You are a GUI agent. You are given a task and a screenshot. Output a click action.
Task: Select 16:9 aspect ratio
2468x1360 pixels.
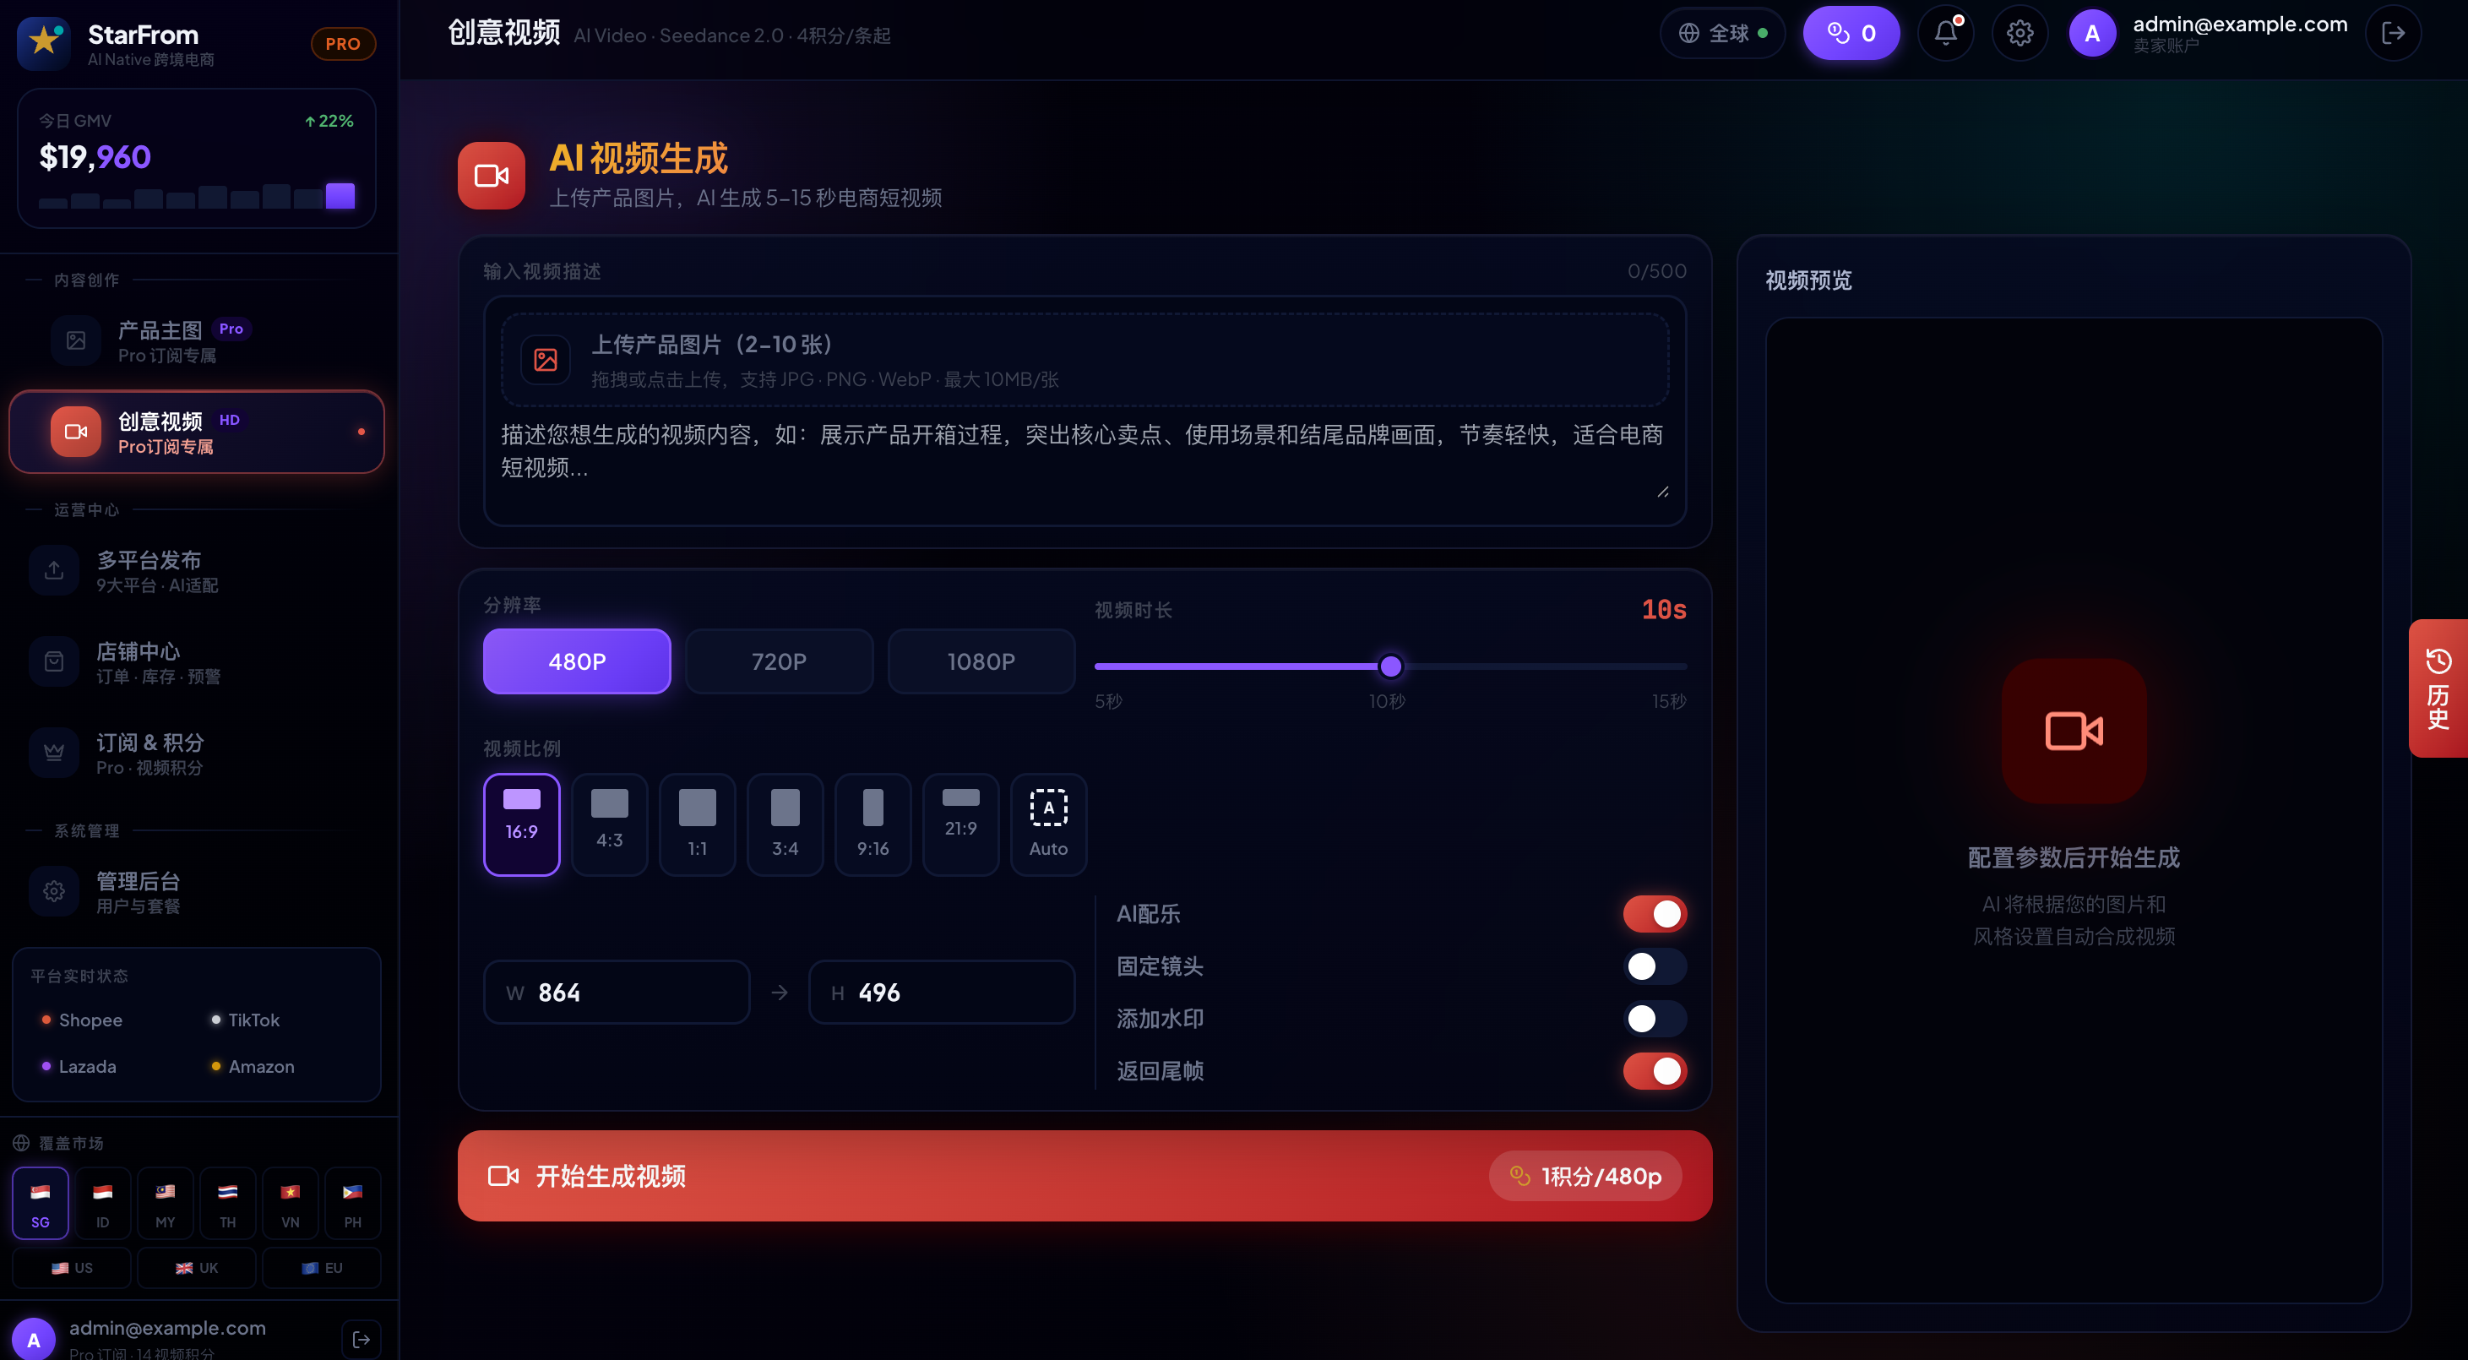(521, 824)
